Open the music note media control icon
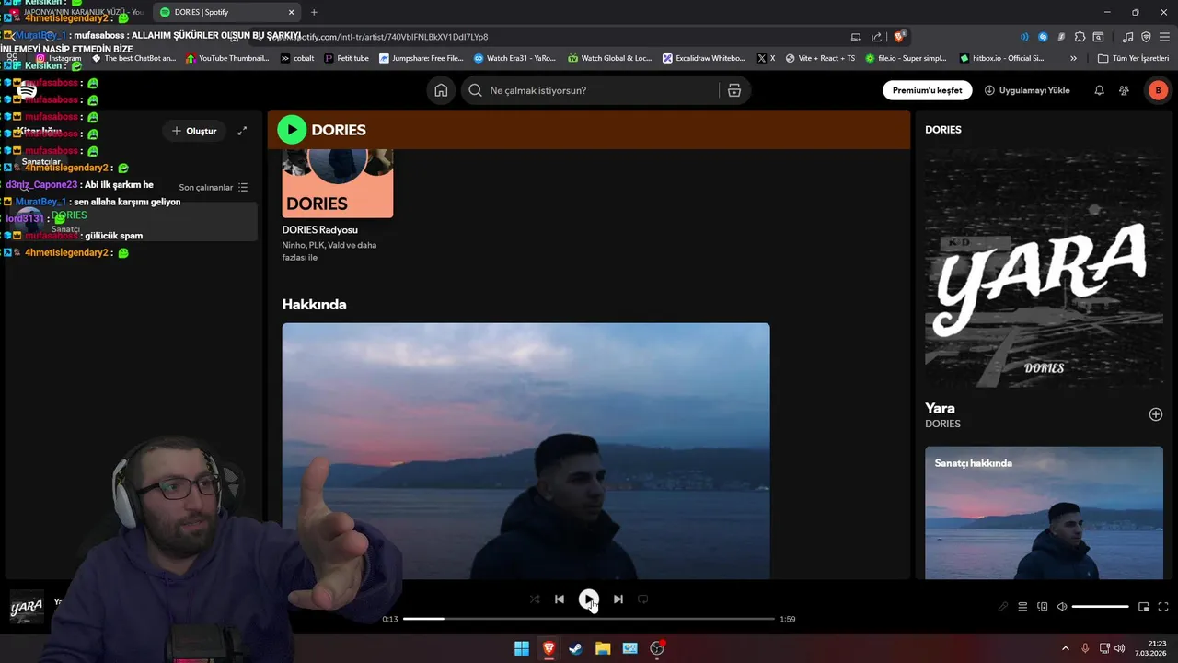1178x663 pixels. (x=1128, y=37)
